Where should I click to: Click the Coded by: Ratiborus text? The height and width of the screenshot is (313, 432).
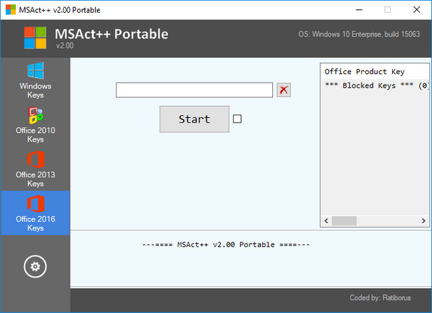(x=383, y=297)
